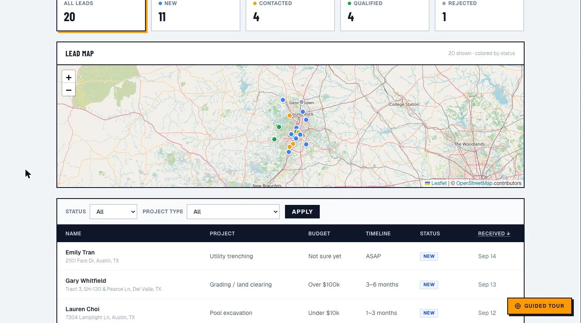Click the gray rejected marker on Georgetown

point(302,102)
